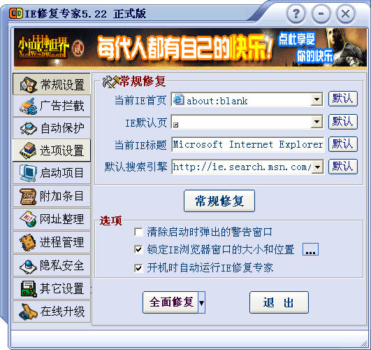The image size is (371, 350).
Task: Expand 默认搜索引擎 dropdown list
Action: 317,167
